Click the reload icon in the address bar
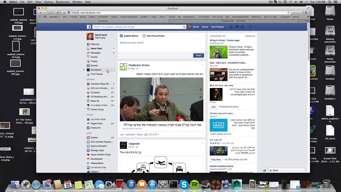Viewport: 341px width, 192px height. pyautogui.click(x=288, y=13)
